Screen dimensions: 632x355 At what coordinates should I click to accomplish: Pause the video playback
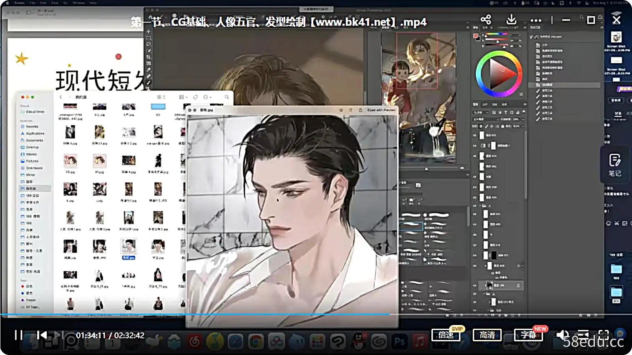(x=18, y=335)
